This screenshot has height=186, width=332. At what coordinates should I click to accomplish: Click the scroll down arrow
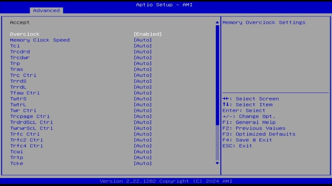click(x=217, y=163)
